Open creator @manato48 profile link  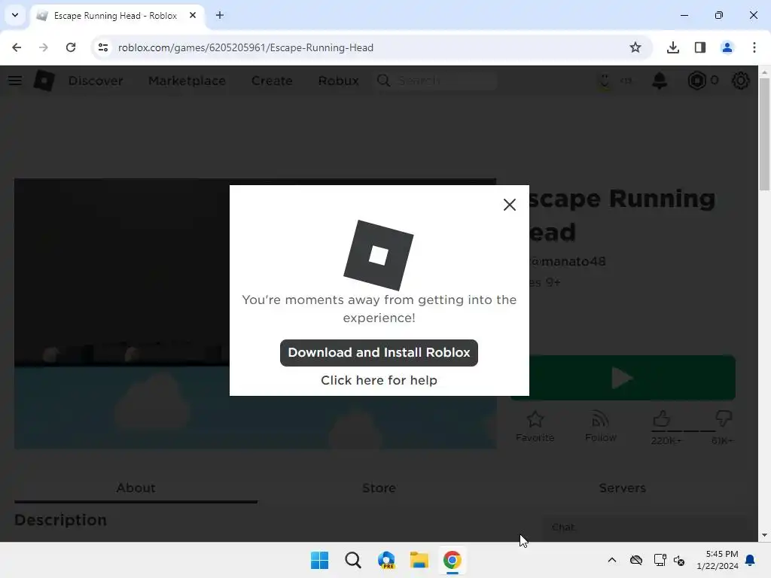coord(568,261)
